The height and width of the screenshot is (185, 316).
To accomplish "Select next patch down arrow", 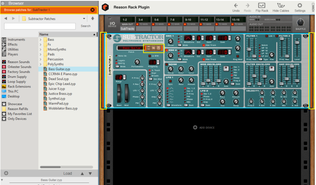I will (x=90, y=174).
